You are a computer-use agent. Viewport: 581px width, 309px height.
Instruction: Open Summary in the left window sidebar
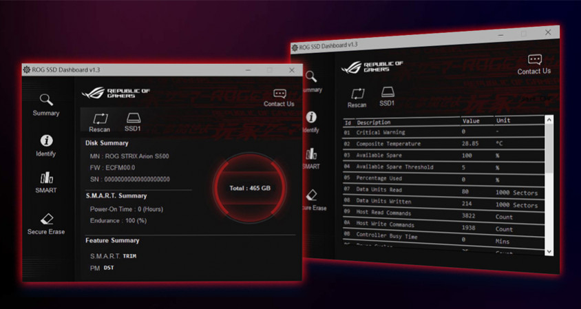[46, 105]
